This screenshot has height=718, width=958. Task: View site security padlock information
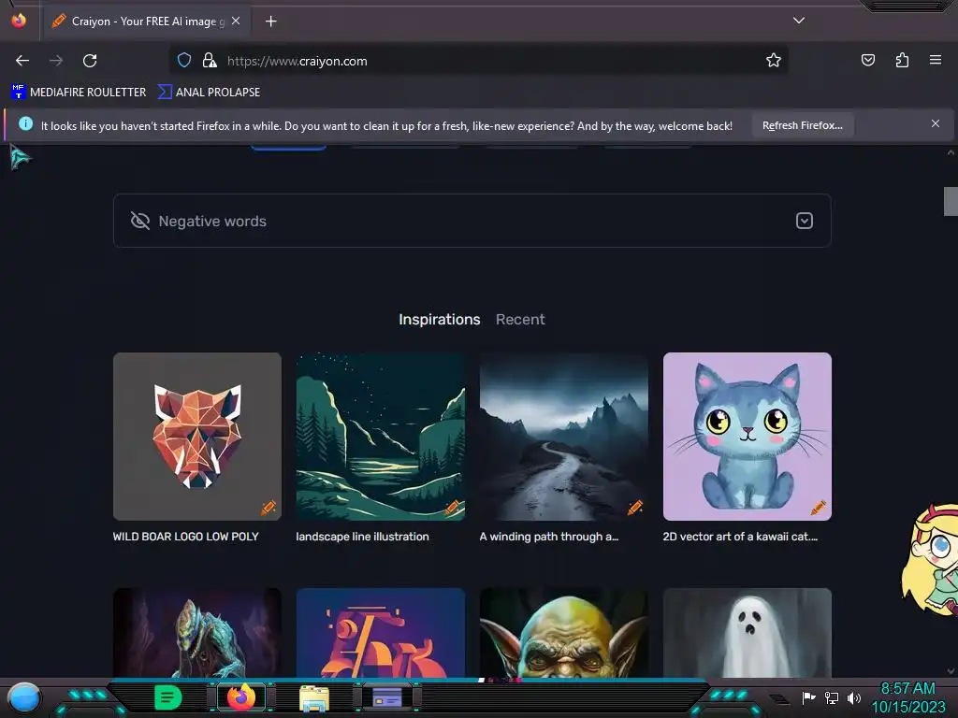pos(210,61)
